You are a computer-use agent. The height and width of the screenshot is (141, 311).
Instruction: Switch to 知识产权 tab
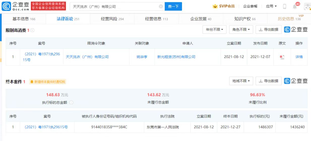click(245, 19)
